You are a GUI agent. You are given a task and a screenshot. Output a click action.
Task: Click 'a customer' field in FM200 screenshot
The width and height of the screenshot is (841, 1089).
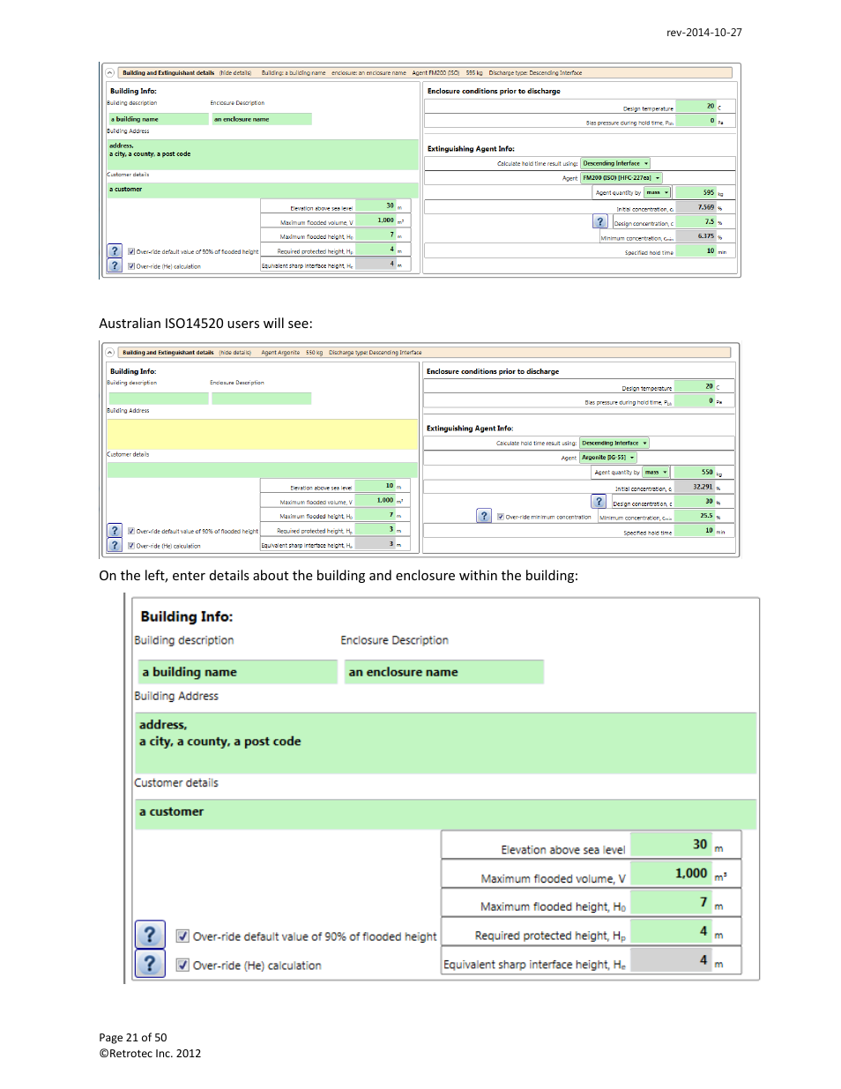click(263, 190)
